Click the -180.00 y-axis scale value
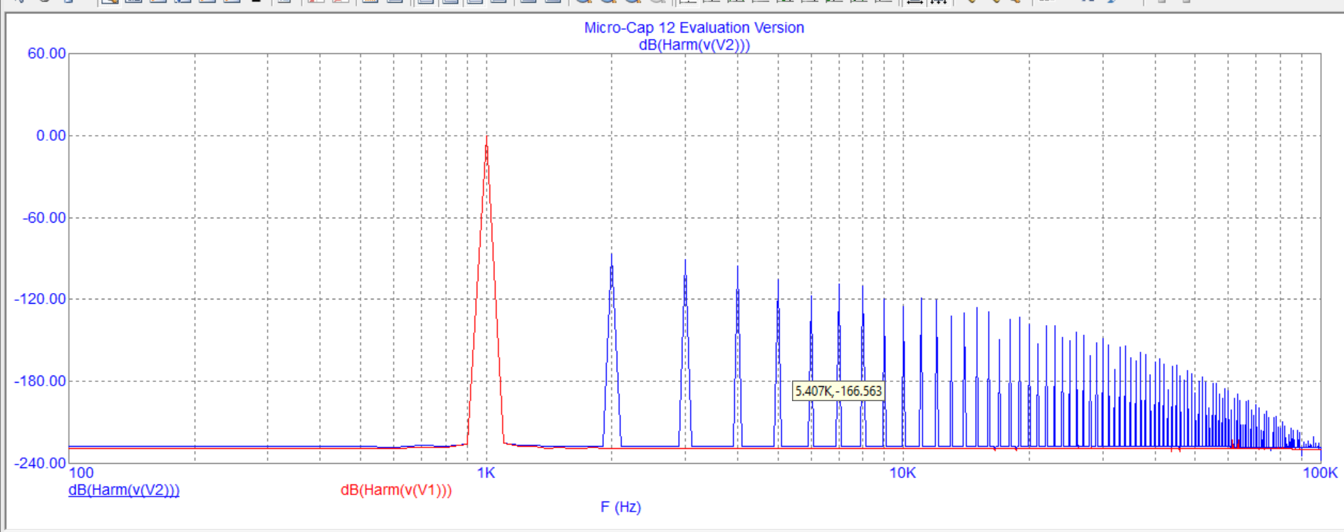 click(x=40, y=381)
